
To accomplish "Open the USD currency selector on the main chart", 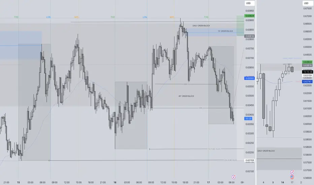I will (x=250, y=3).
